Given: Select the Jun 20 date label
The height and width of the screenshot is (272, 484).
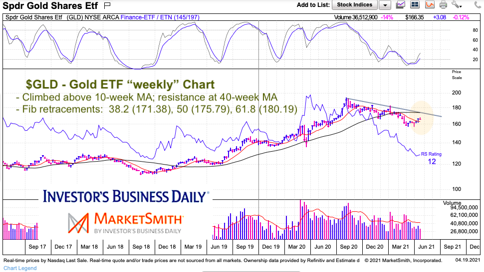Looking at the screenshot, I should coord(322,247).
